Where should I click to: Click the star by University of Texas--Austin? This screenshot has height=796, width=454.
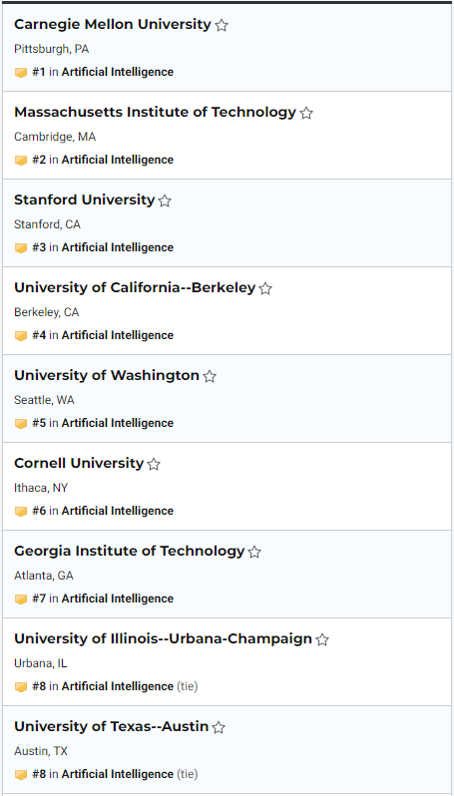[x=219, y=728]
